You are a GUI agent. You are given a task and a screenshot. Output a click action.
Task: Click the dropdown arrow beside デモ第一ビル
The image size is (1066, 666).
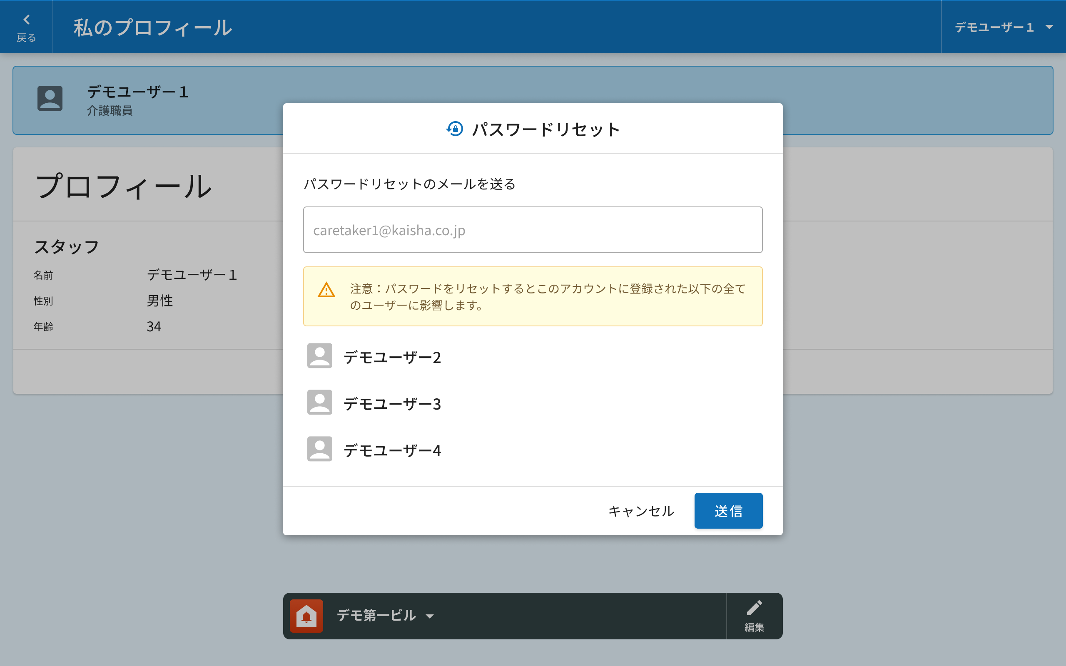coord(430,616)
